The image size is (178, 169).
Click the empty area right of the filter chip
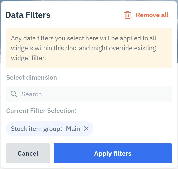[132, 129]
